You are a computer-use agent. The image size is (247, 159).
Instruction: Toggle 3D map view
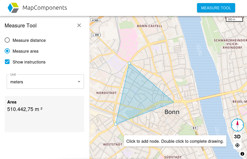click(237, 137)
